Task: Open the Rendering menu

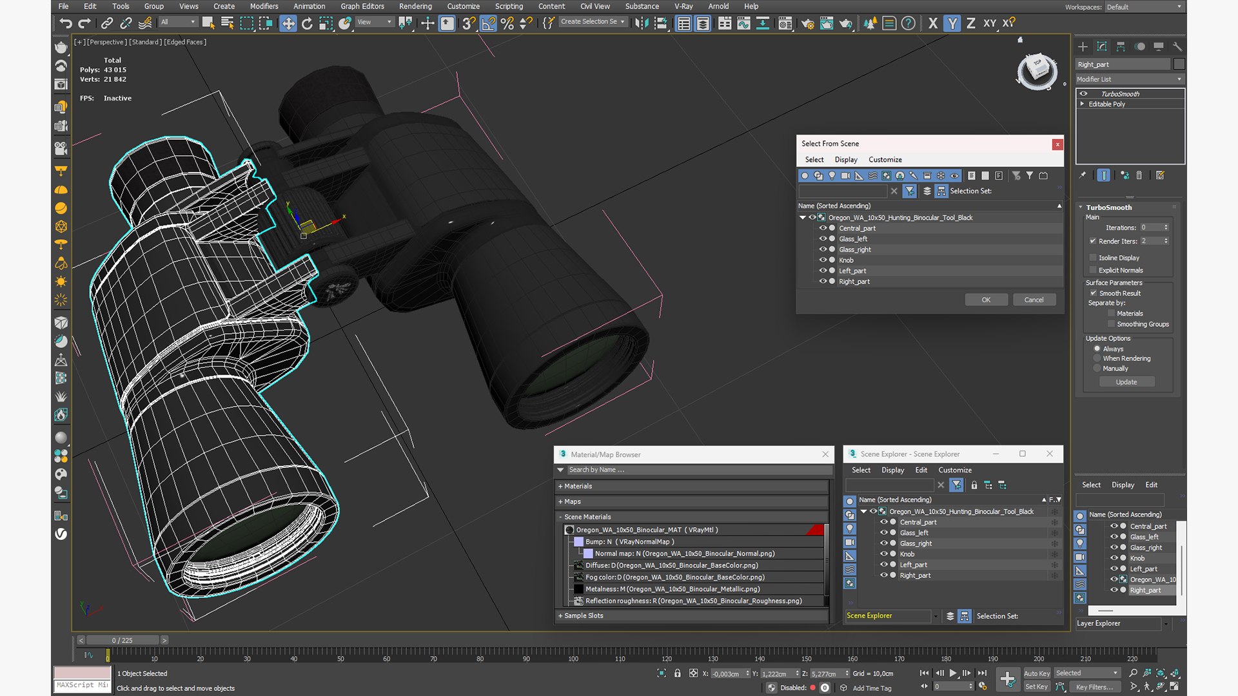Action: coord(415,6)
